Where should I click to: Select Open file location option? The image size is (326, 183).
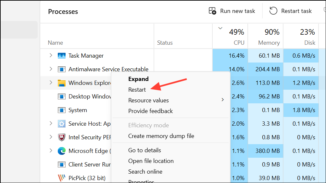[151, 161]
